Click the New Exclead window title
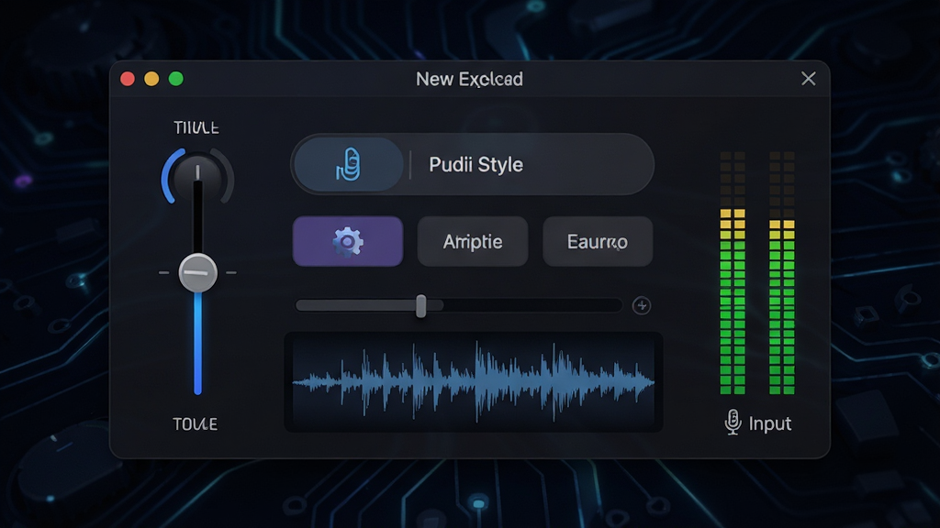 pos(469,79)
